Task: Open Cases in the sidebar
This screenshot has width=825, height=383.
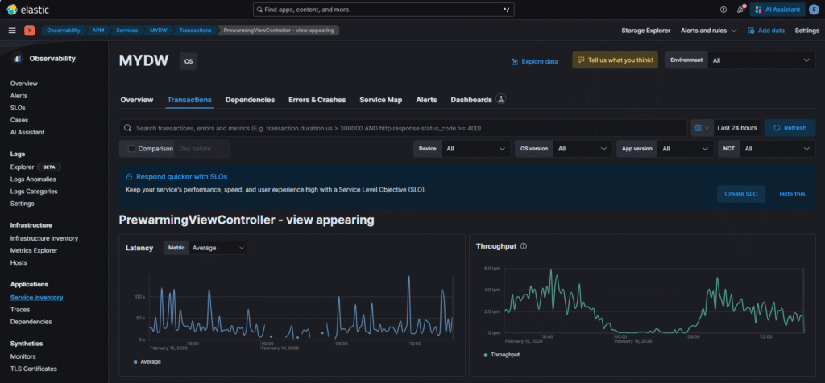Action: pyautogui.click(x=19, y=120)
